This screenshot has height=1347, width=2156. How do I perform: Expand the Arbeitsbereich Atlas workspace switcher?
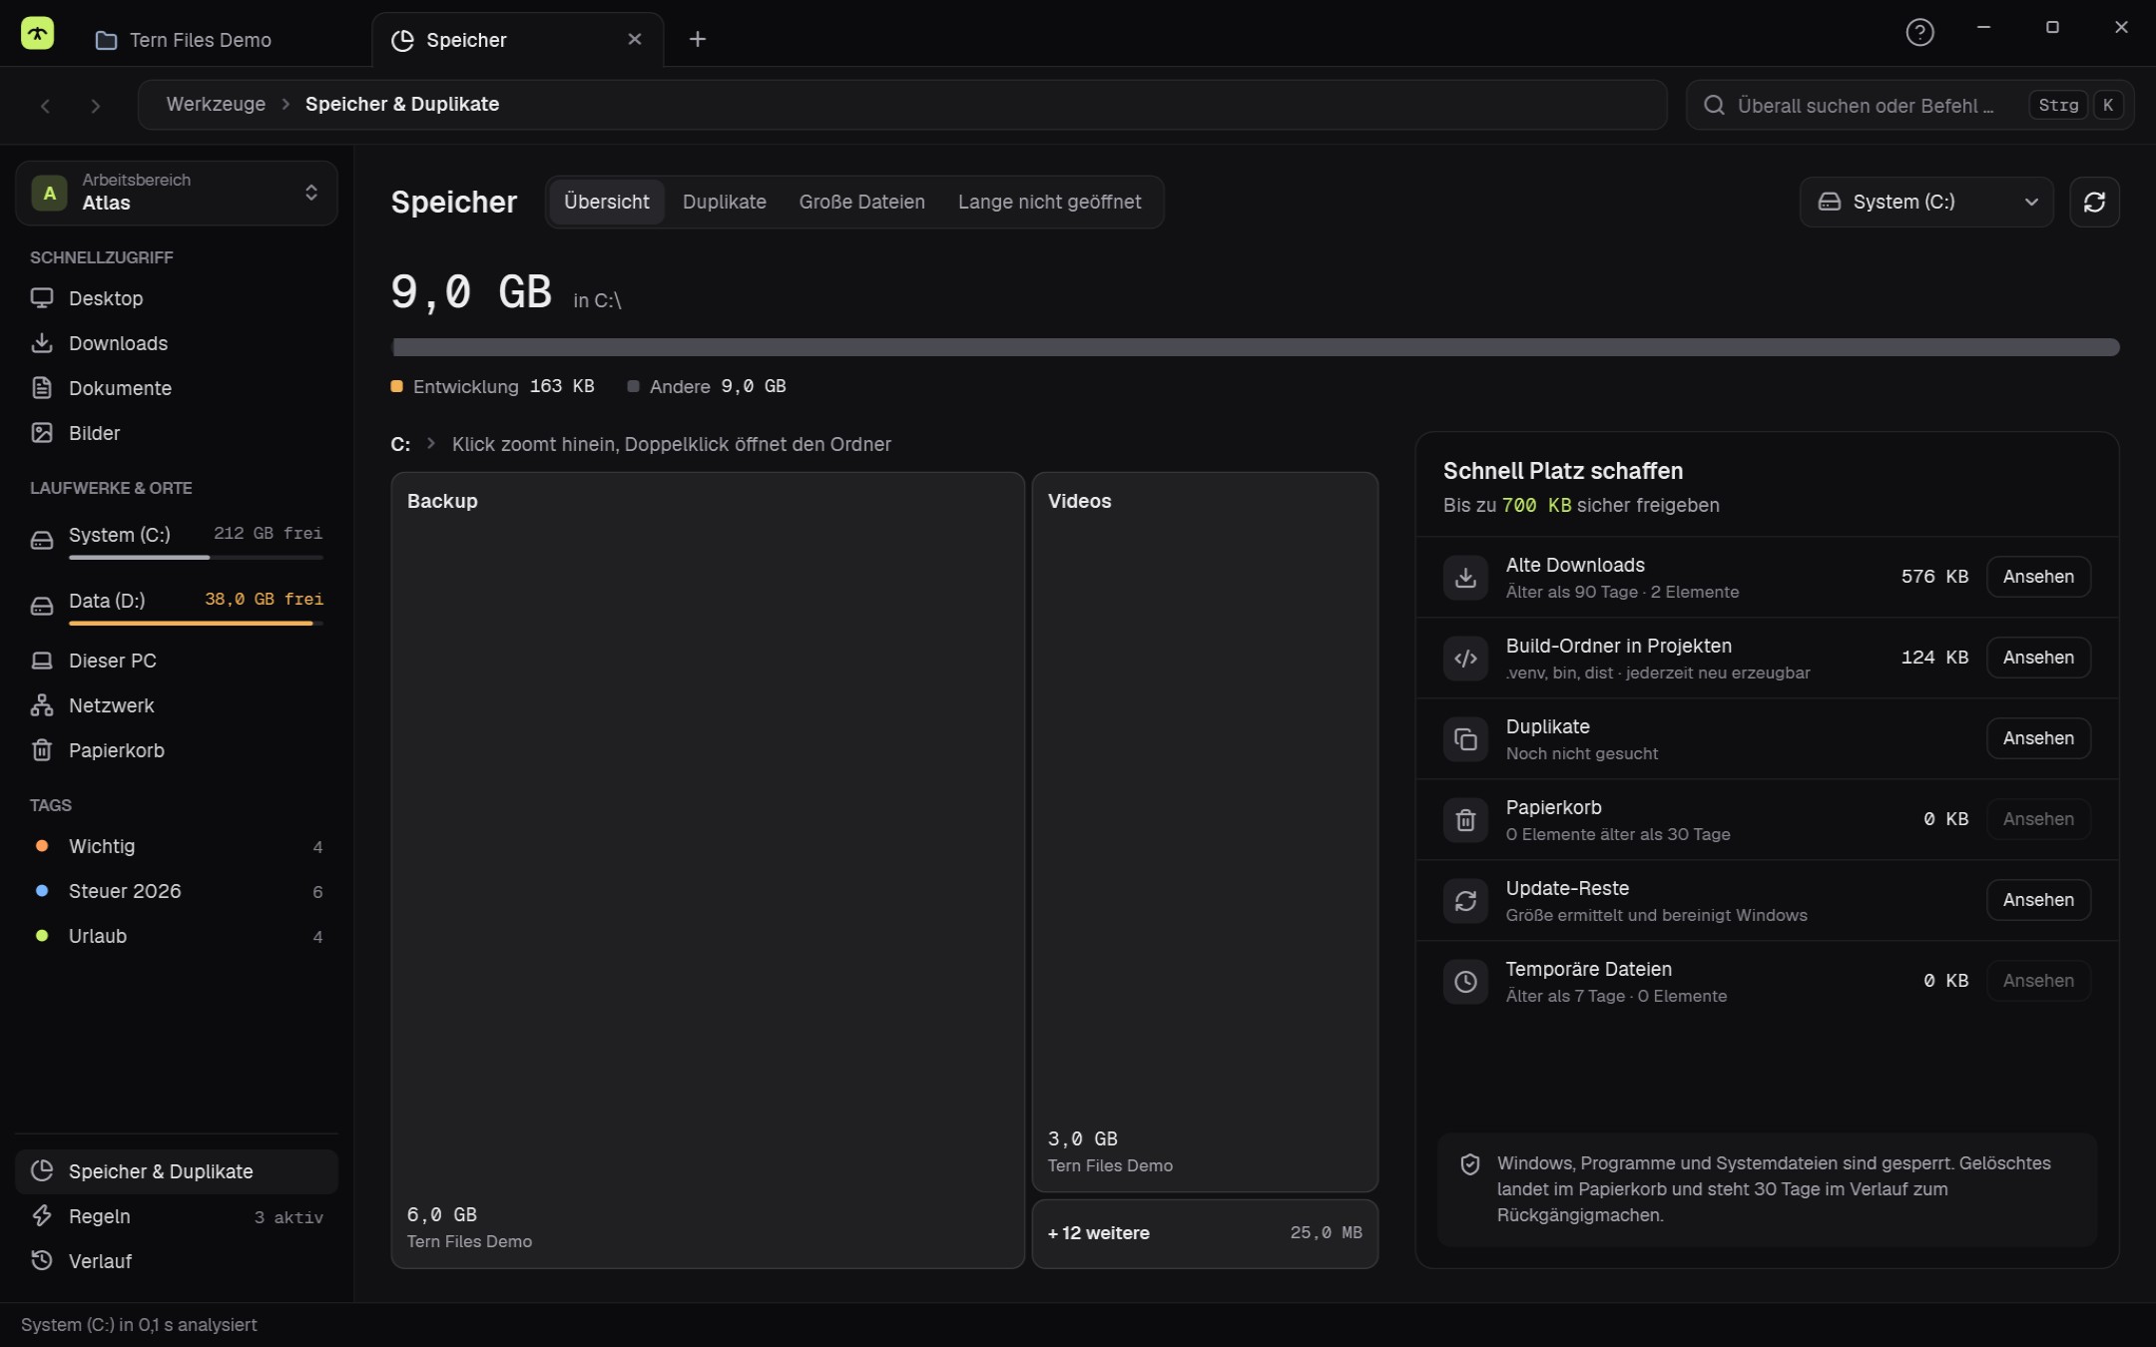point(177,193)
